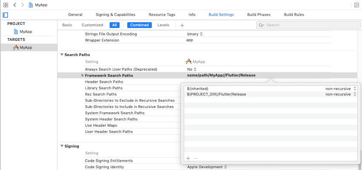
Task: Add an editor with the split pane icon
Action: pyautogui.click(x=356, y=5)
